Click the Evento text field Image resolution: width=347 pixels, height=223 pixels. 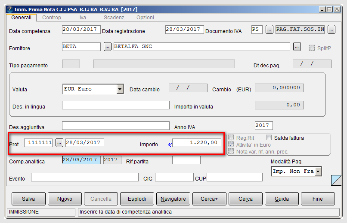[85, 177]
